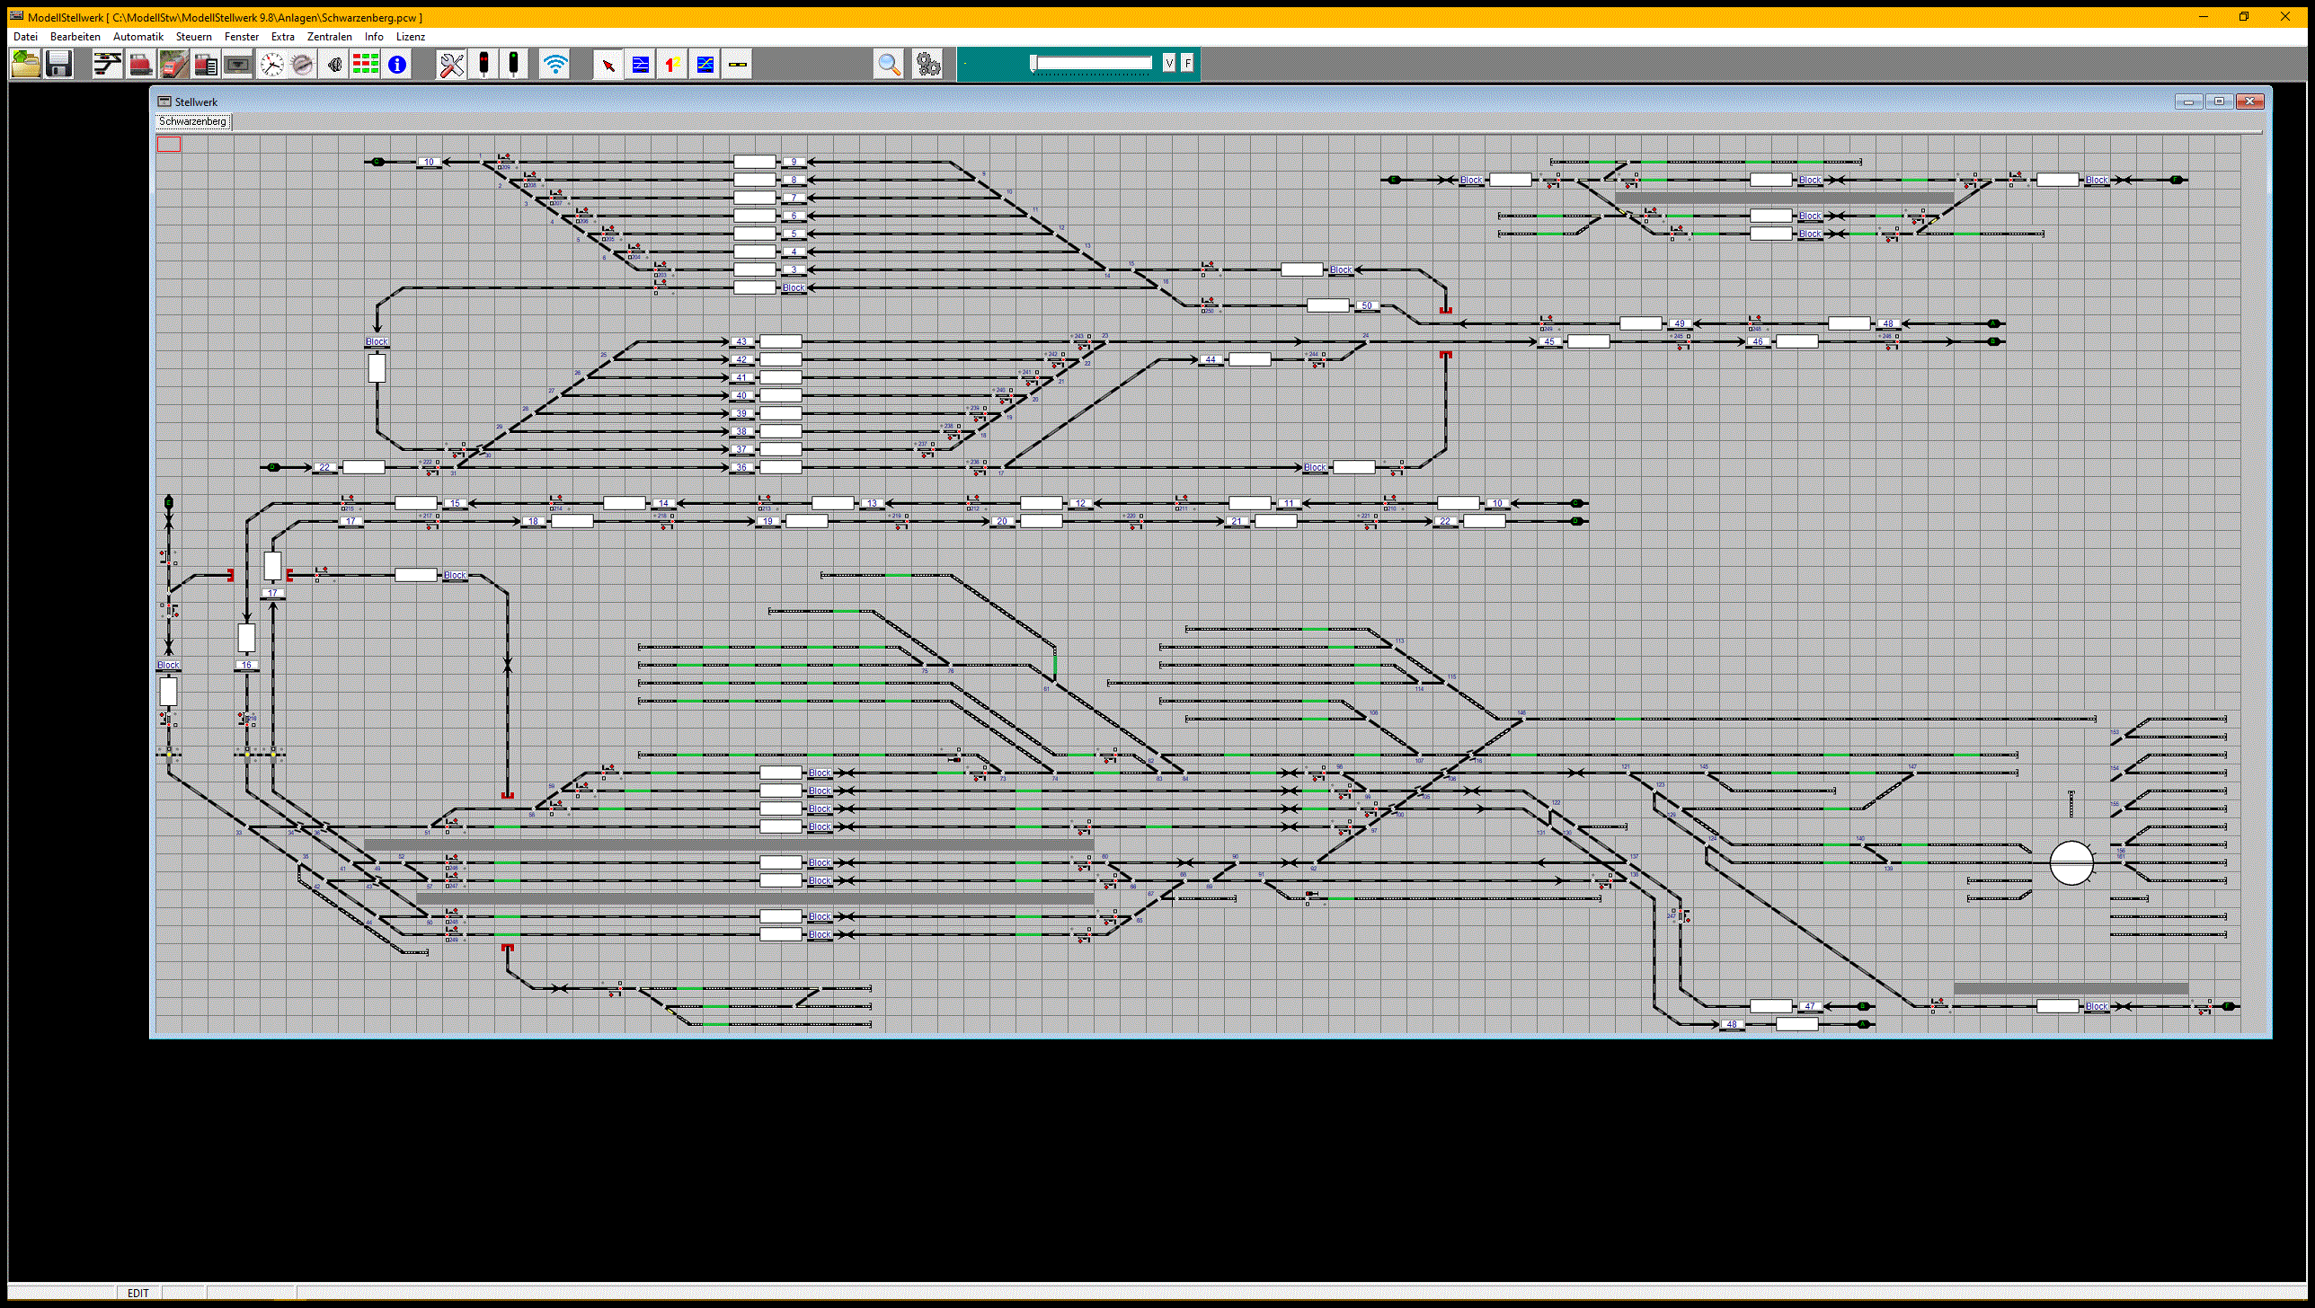Click the speed gauge dial icon
Screen dimensions: 2315x1308
303,64
